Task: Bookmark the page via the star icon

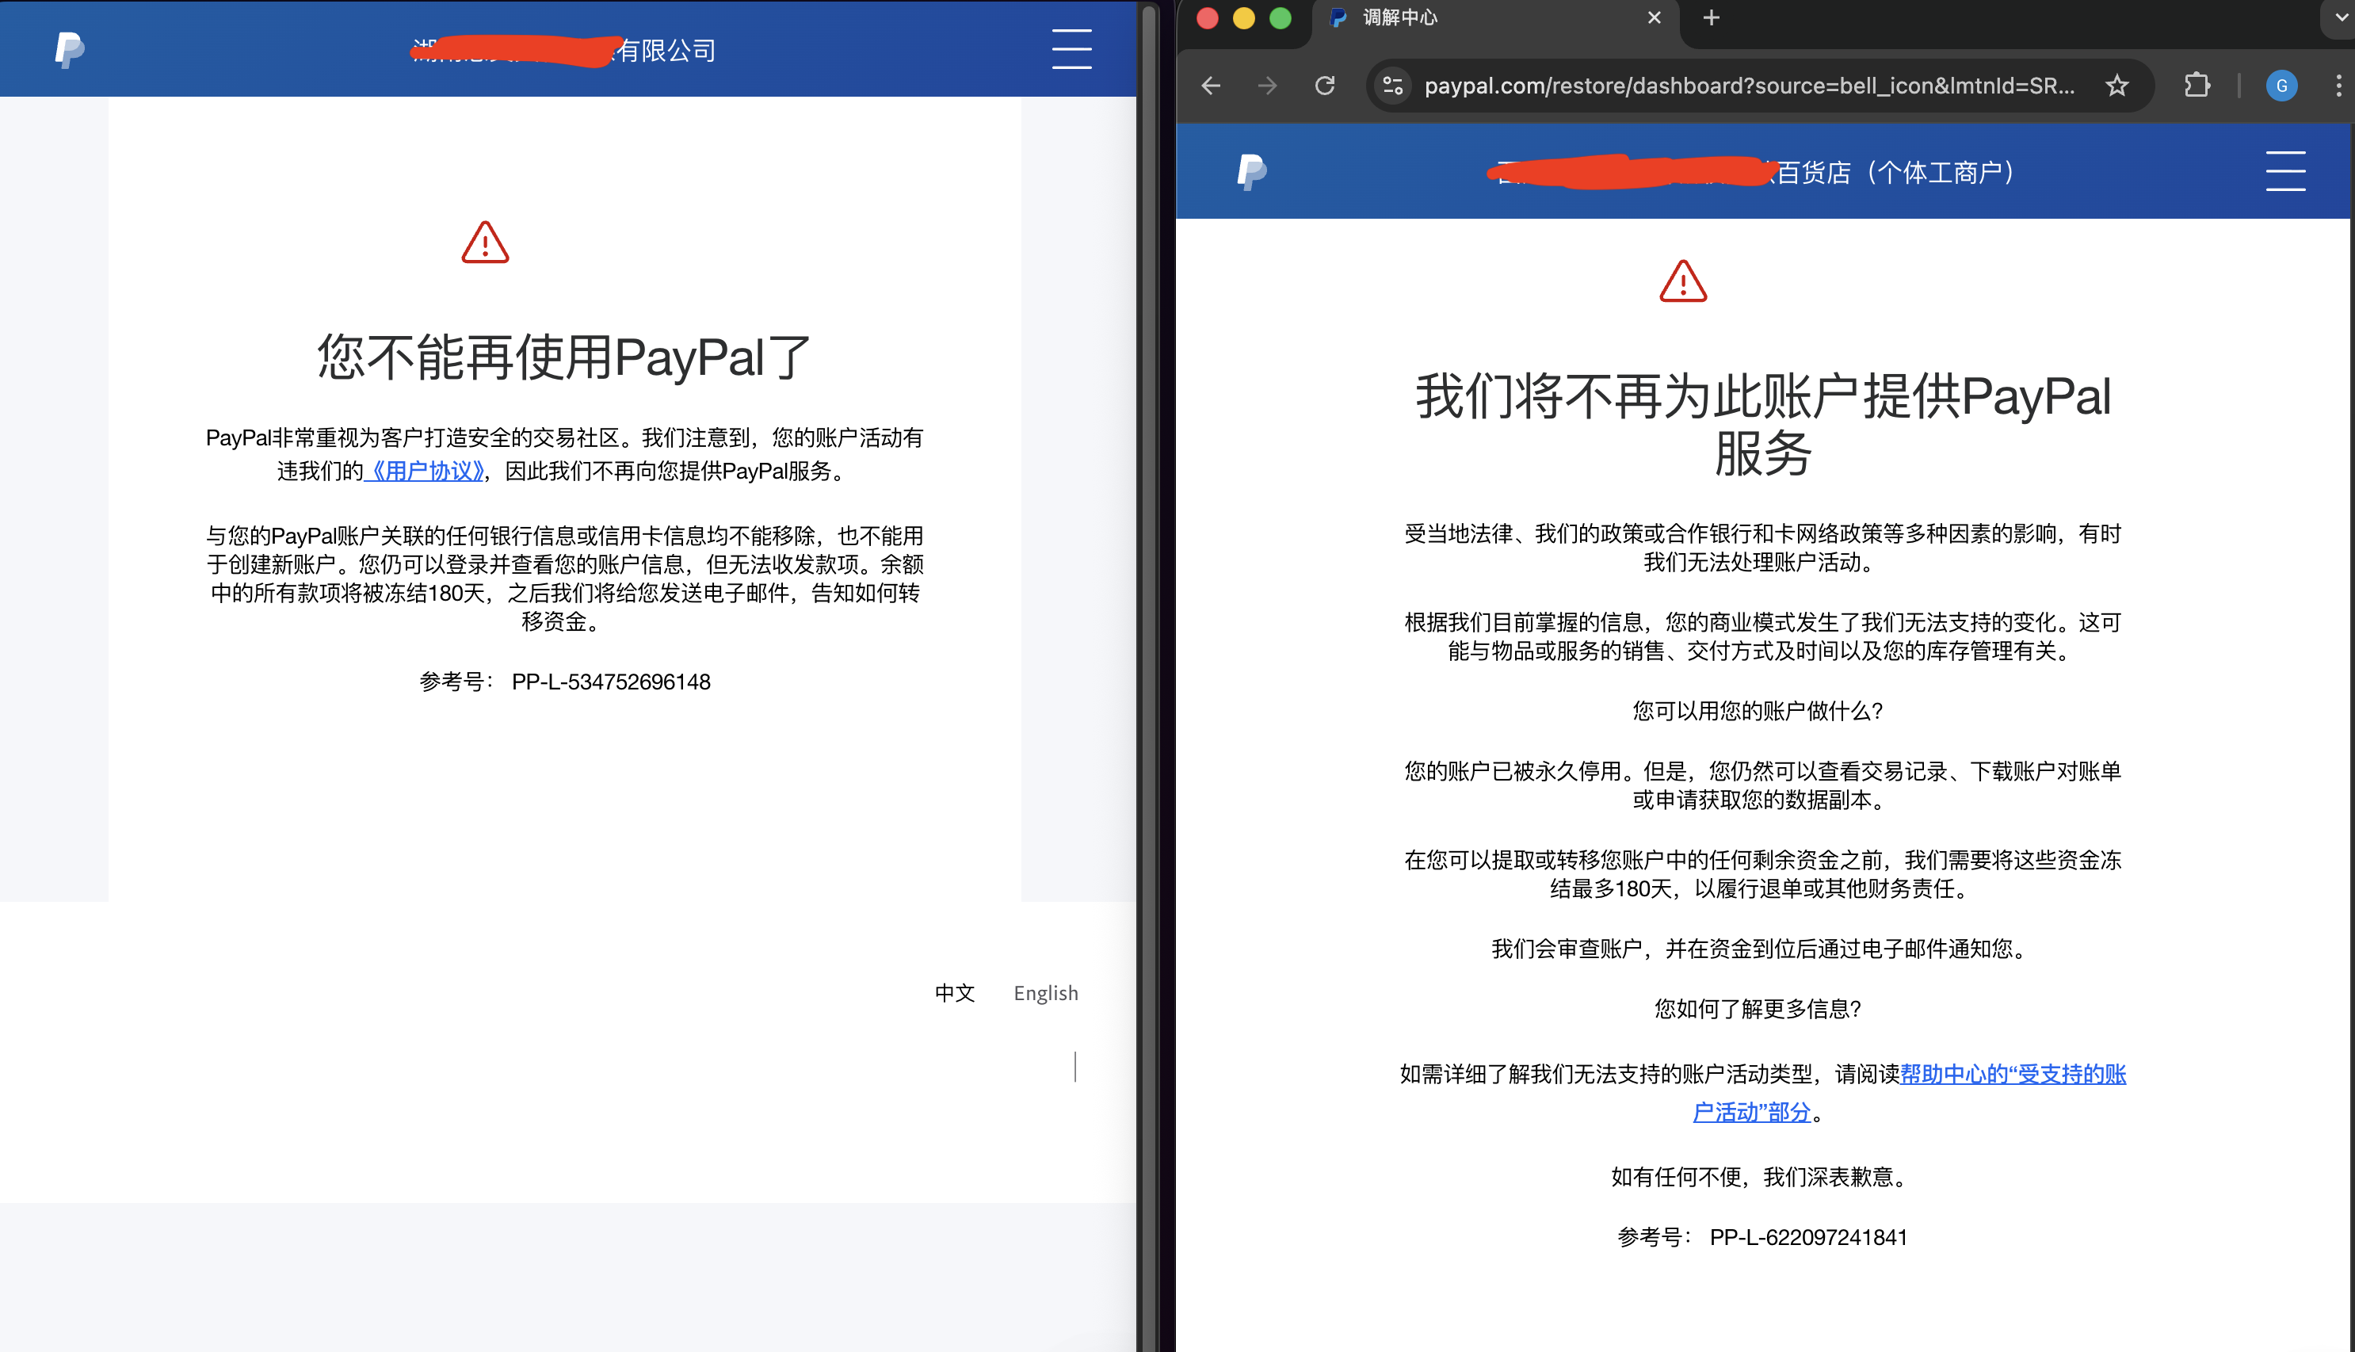Action: tap(2117, 86)
